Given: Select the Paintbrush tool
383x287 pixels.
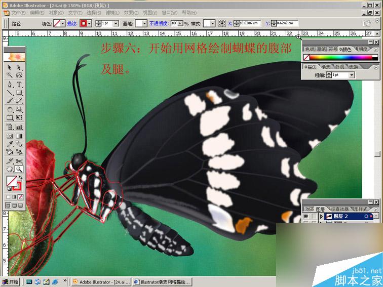Looking at the screenshot, I should [x=10, y=100].
